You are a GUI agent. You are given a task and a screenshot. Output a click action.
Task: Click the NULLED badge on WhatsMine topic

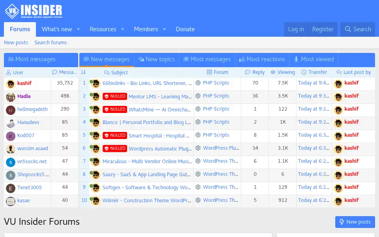point(115,109)
